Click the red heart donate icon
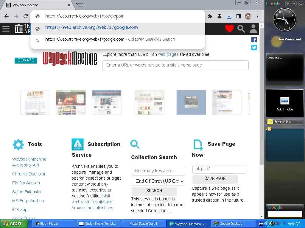 tap(229, 29)
